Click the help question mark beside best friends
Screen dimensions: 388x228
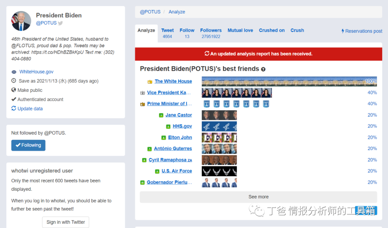click(x=263, y=69)
